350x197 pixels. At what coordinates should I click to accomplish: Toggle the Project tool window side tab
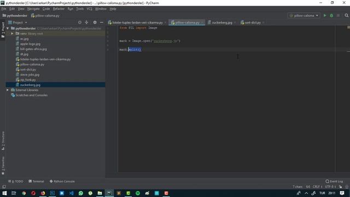pos(3,30)
